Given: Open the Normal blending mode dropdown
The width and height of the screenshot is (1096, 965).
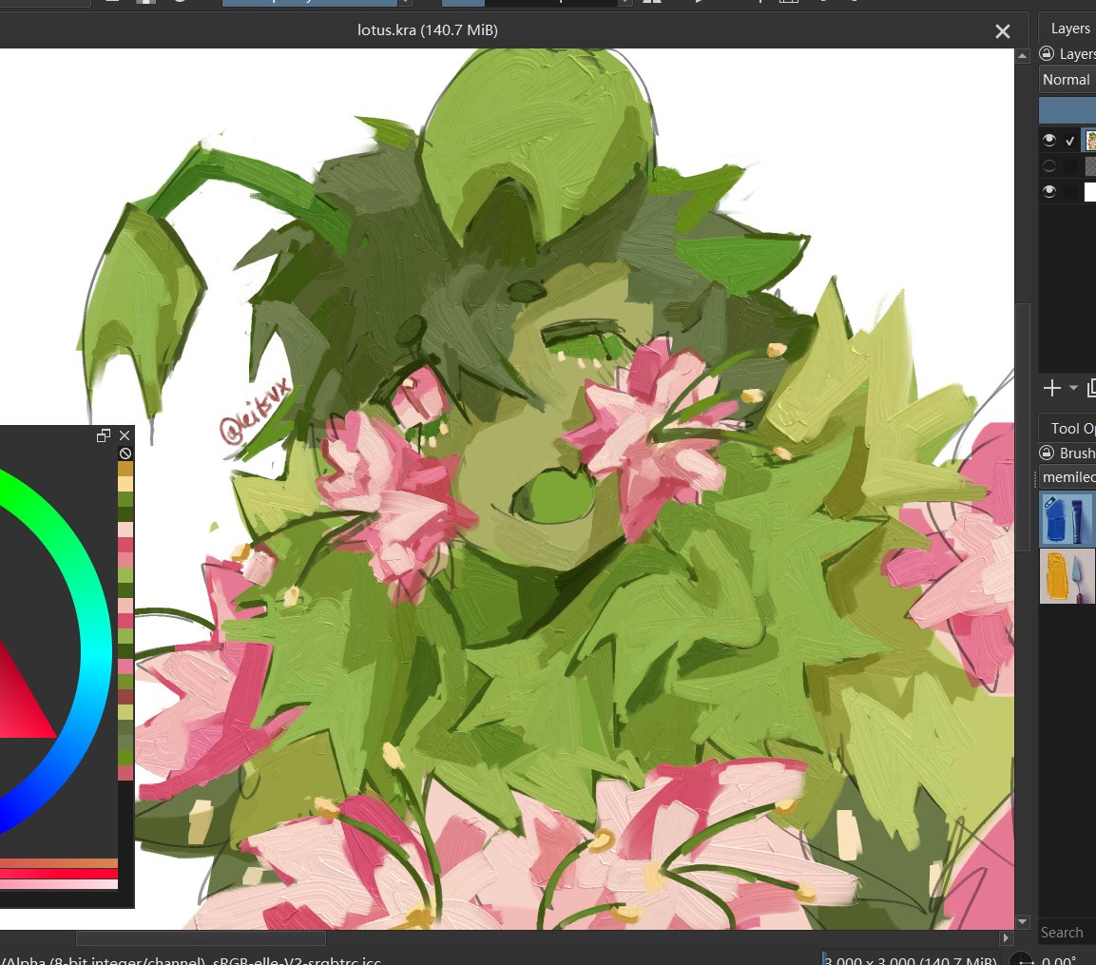Looking at the screenshot, I should pos(1067,80).
